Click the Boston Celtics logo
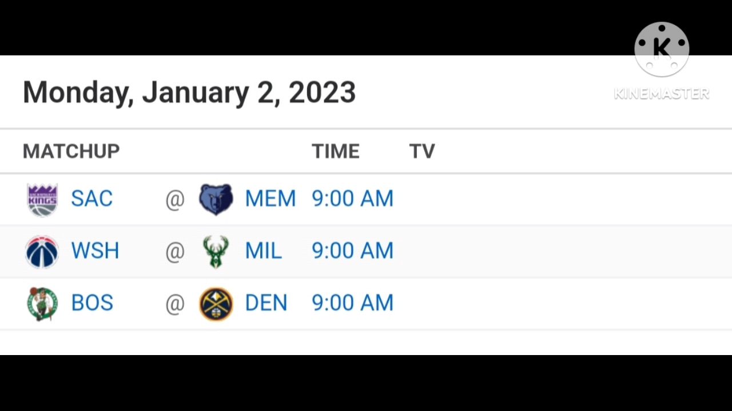Viewport: 732px width, 411px height. pos(42,303)
